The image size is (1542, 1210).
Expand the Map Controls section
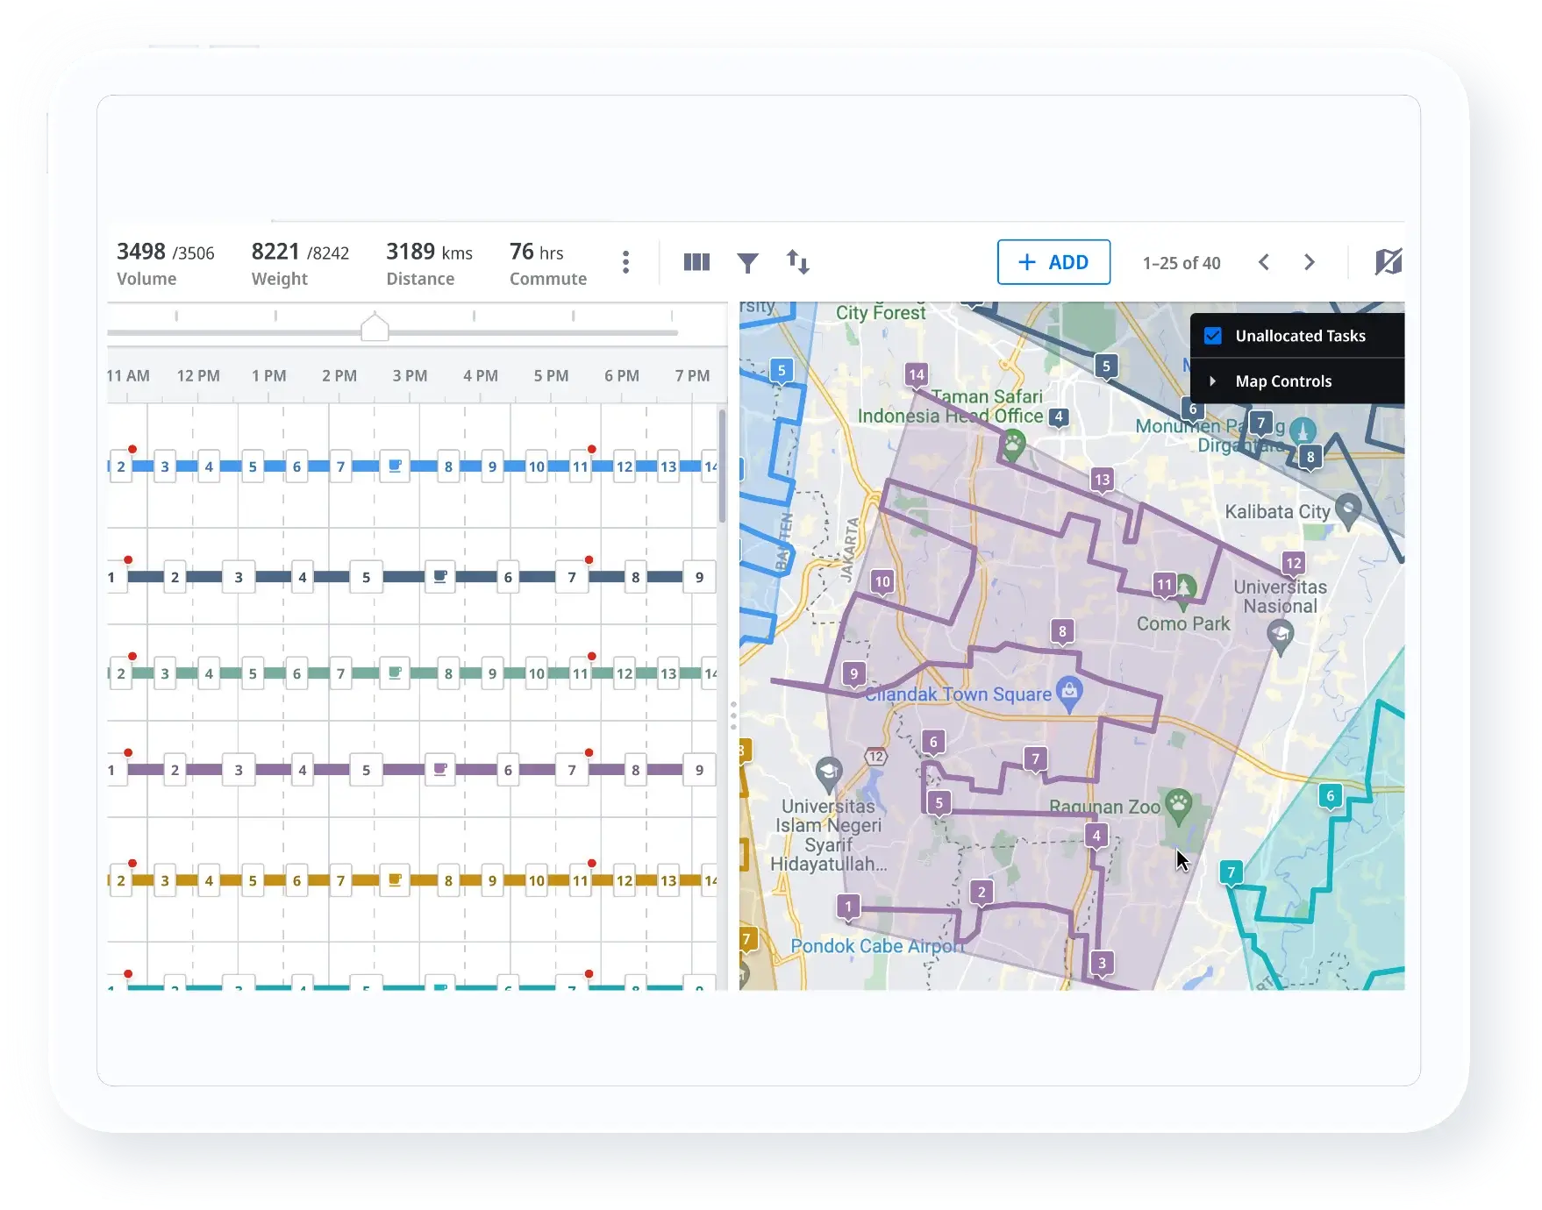coord(1214,381)
